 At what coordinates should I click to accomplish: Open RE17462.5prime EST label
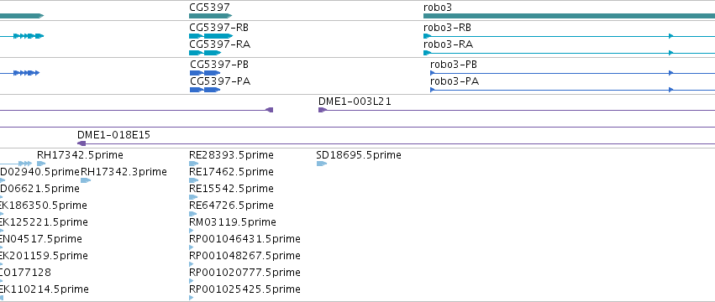click(x=231, y=172)
